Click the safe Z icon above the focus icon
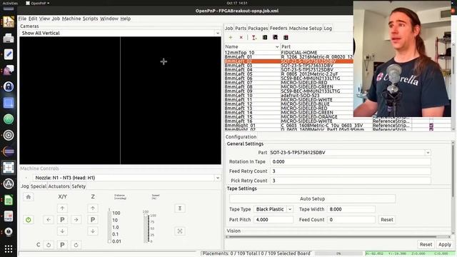Viewport: 457px width, 257px height. tap(180, 208)
